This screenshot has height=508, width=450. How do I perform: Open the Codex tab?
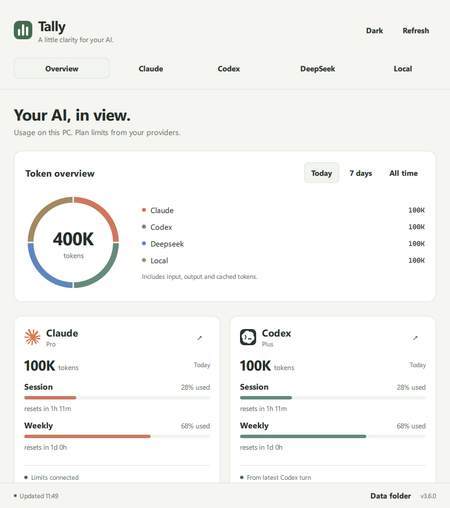(x=228, y=69)
